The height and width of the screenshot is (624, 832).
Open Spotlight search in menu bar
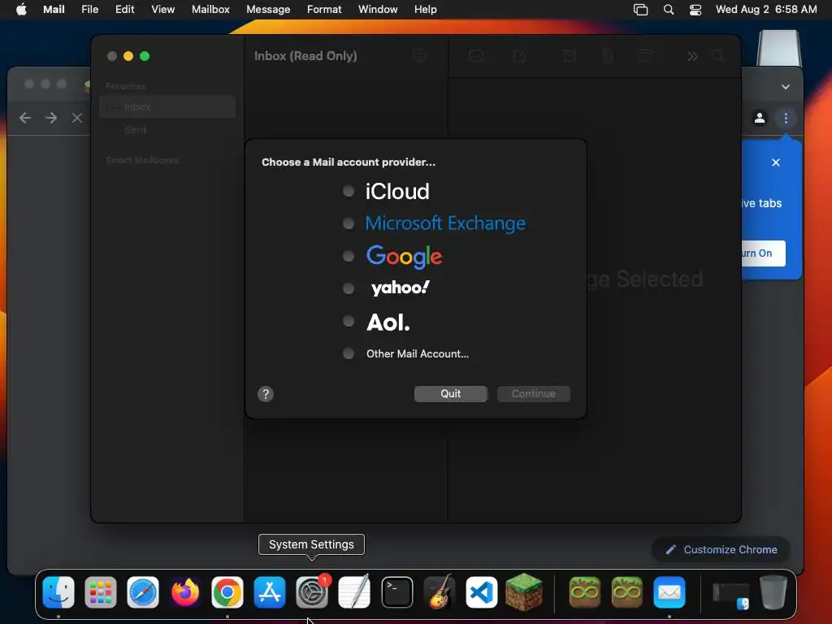(669, 10)
